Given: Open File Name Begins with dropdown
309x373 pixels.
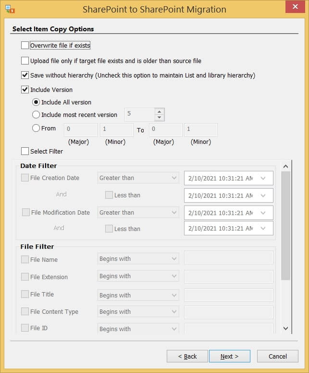Looking at the screenshot, I should point(138,258).
